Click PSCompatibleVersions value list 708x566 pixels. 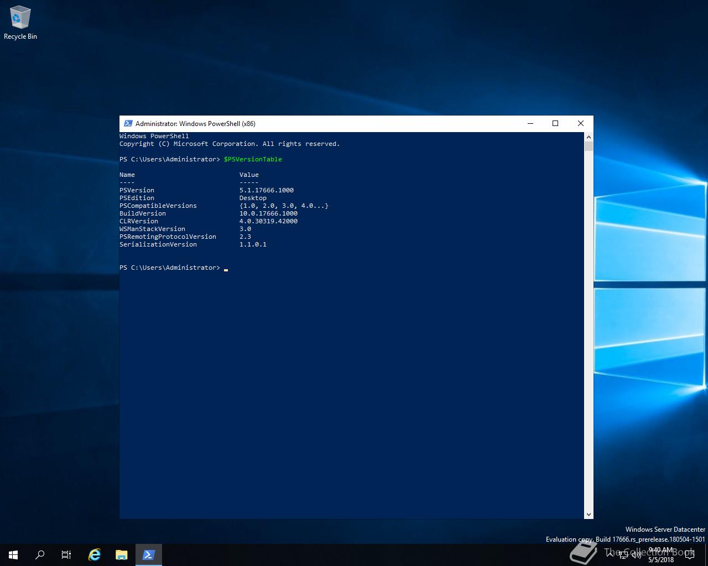coord(284,206)
